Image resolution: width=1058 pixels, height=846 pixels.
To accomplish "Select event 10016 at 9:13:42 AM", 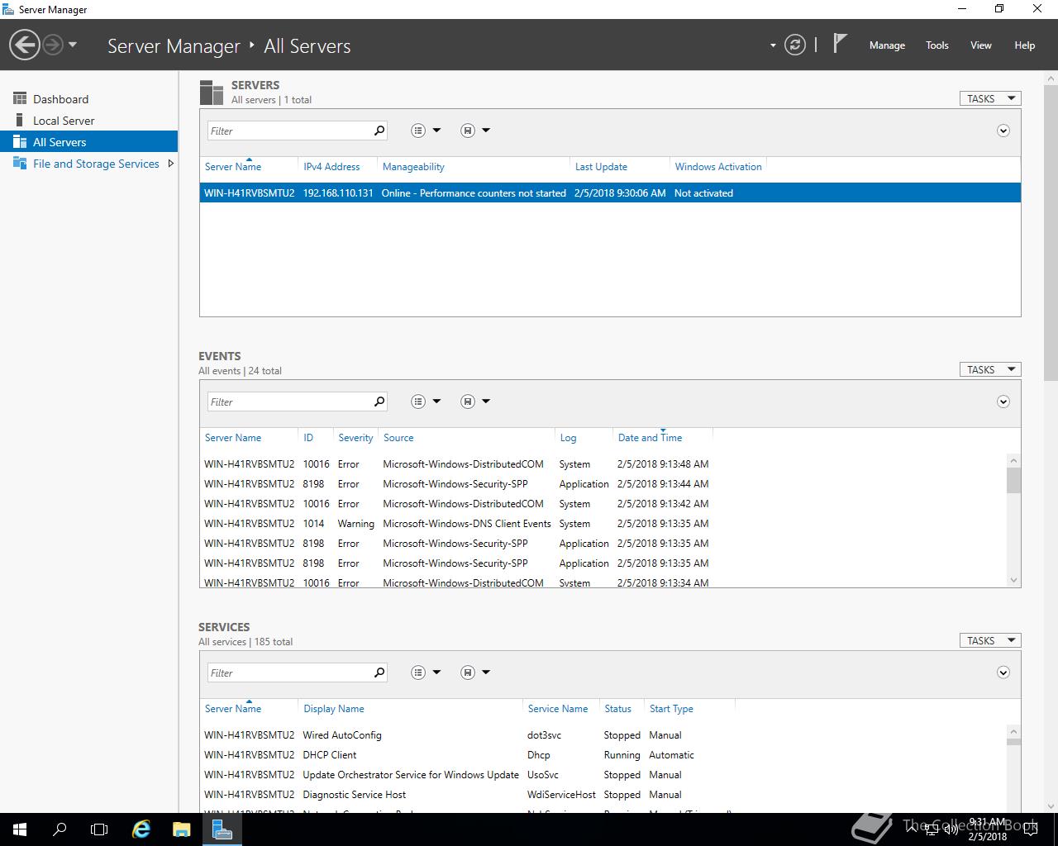I will coord(603,504).
